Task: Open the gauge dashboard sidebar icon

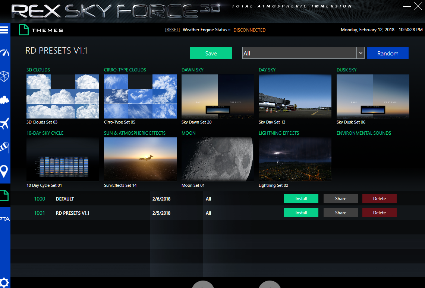Action: coord(4,52)
